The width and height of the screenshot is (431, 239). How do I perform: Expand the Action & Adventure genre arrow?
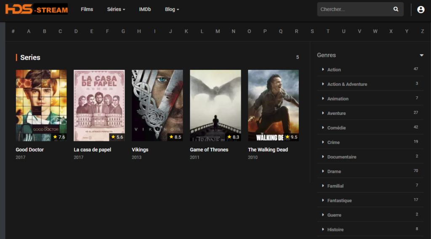point(323,84)
